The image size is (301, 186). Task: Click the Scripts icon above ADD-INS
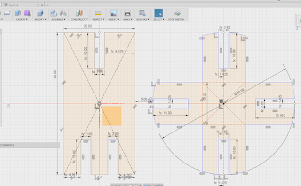[143, 13]
